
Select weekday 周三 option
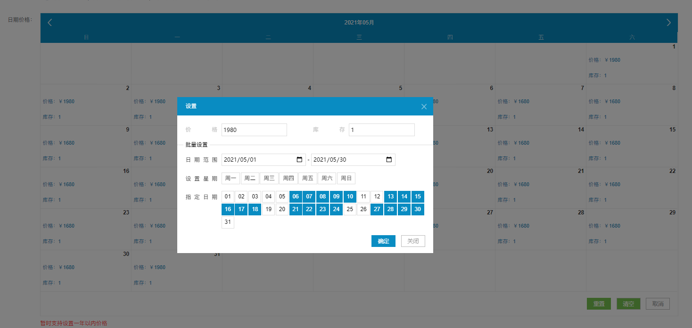(269, 178)
